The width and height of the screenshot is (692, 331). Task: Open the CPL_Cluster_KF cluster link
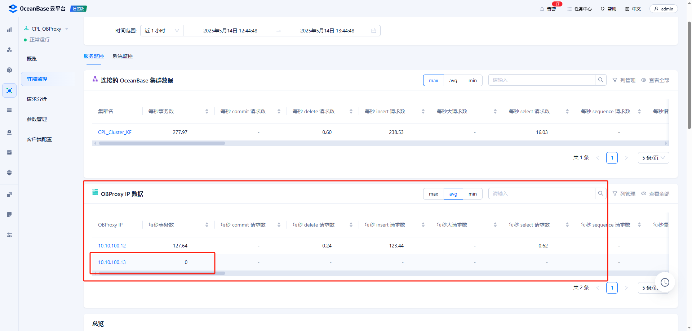[115, 132]
